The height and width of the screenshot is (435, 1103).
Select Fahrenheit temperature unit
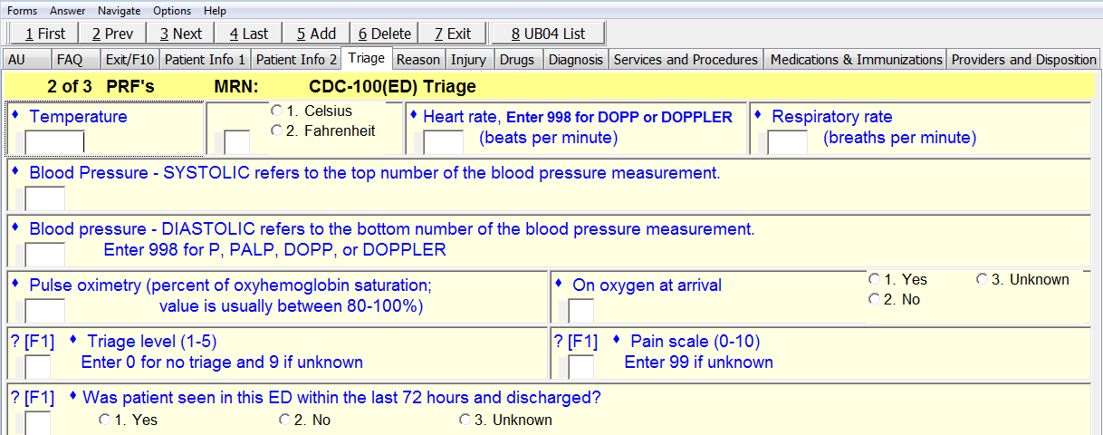277,130
